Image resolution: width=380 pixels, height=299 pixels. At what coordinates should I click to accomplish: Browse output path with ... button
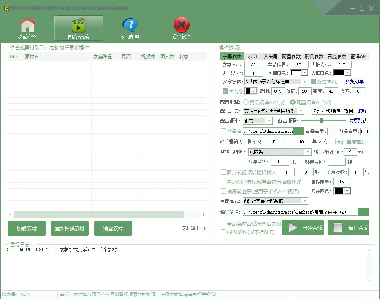tap(363, 212)
